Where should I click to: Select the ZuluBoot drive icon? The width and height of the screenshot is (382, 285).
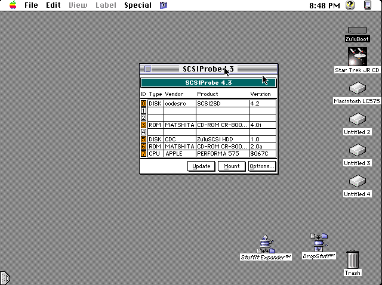click(x=358, y=30)
